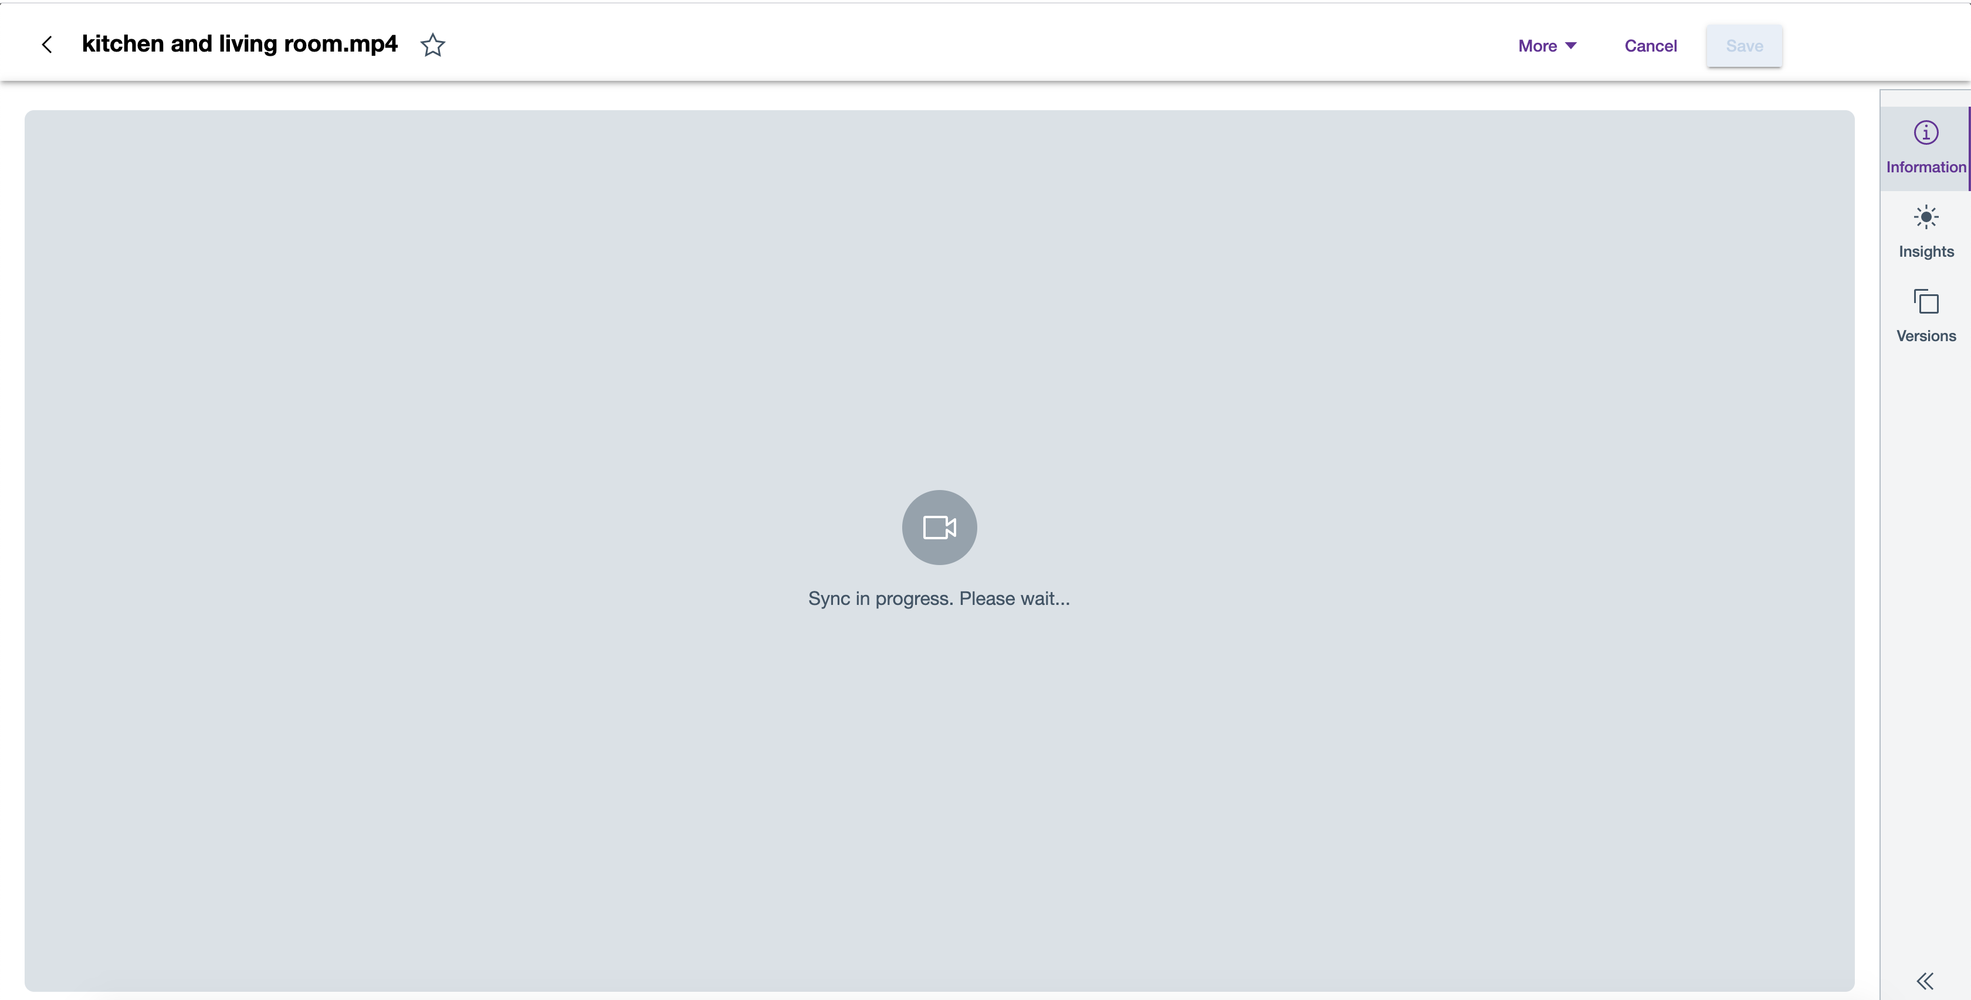Click the Cancel button
Viewport: 1971px width, 1000px height.
pos(1651,45)
